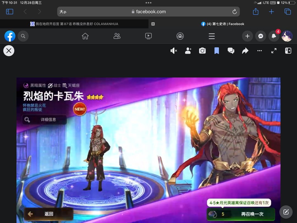Image resolution: width=297 pixels, height=223 pixels.
Task: Click the 详细信息 details button
Action: point(44,120)
